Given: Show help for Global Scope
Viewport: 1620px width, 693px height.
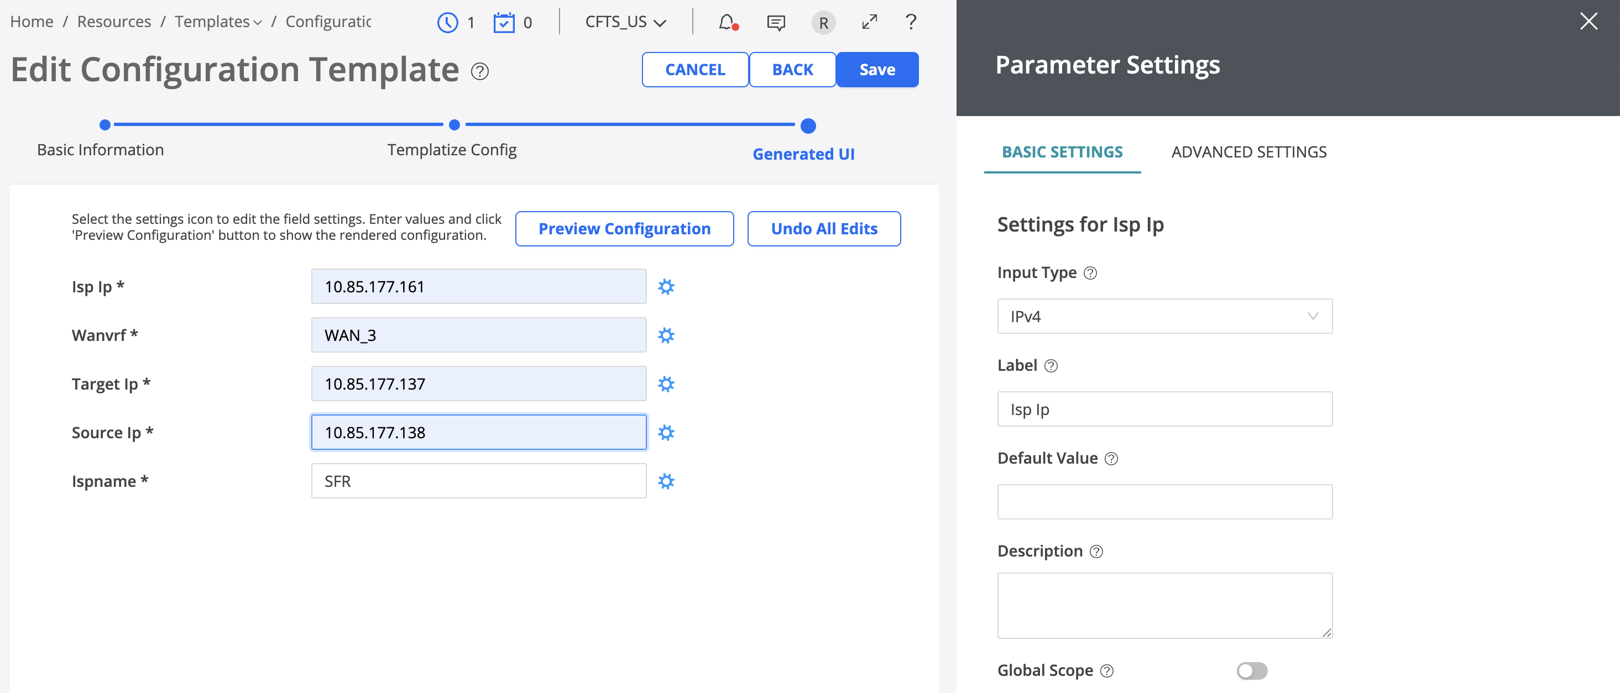Looking at the screenshot, I should [1107, 671].
